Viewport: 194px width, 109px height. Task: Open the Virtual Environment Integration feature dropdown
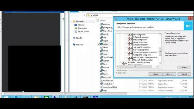tap(131, 52)
